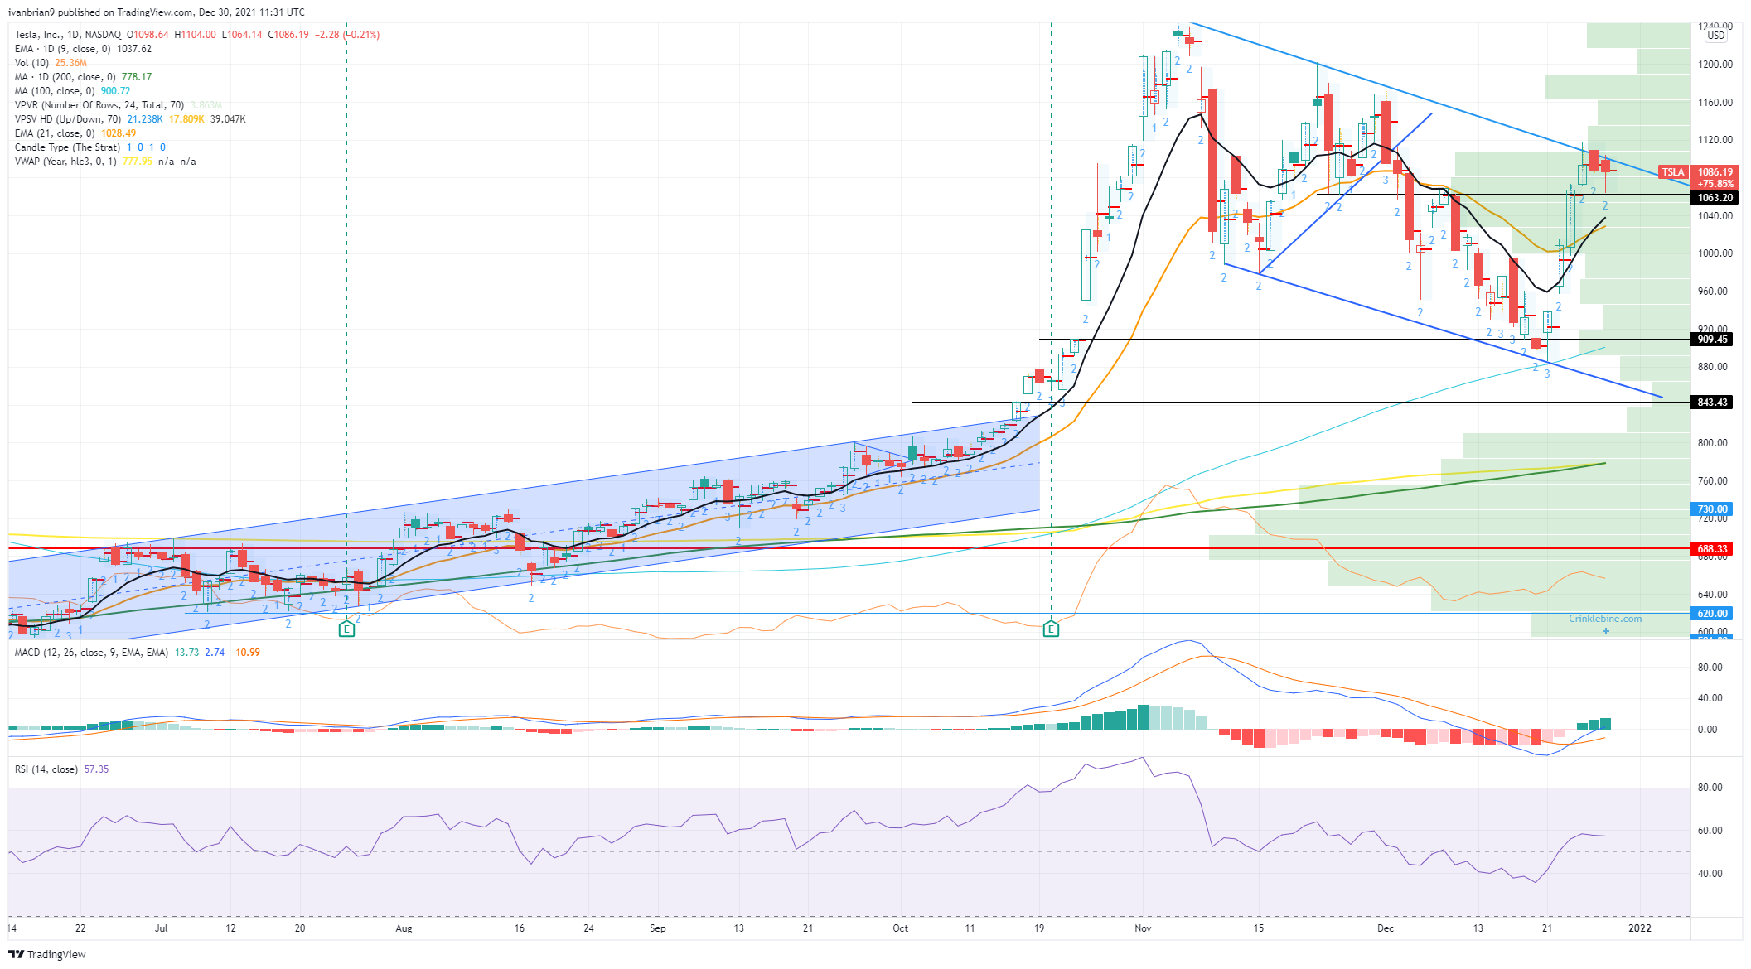This screenshot has height=969, width=1751.
Task: Click the 'Oct' label on time axis
Action: [900, 928]
